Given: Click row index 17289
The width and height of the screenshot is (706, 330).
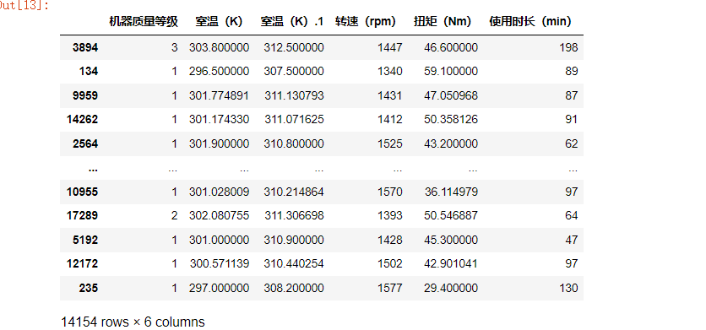Looking at the screenshot, I should click(x=83, y=216).
